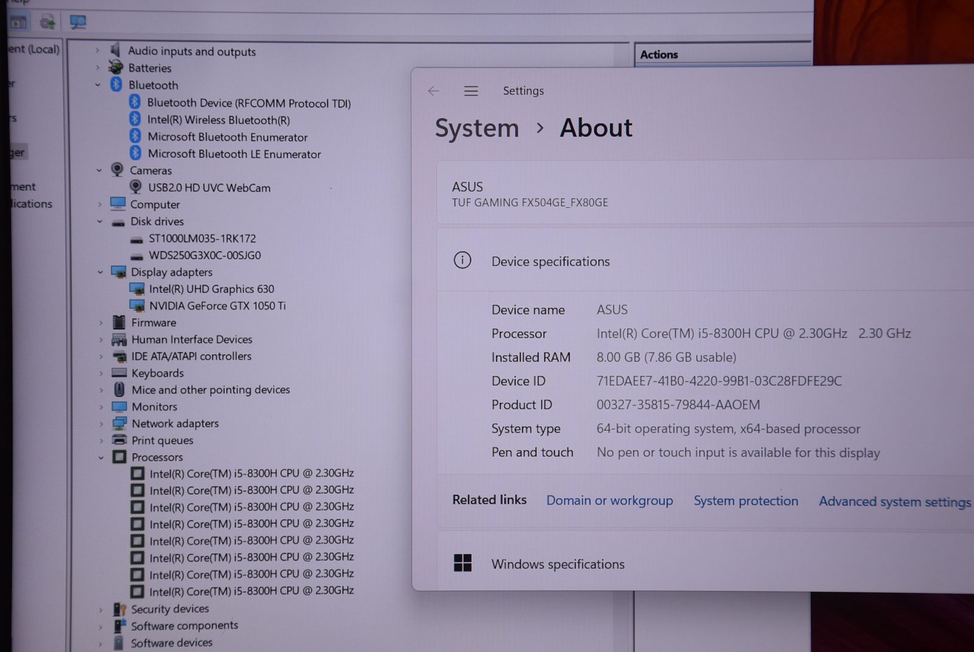The width and height of the screenshot is (974, 652).
Task: Click the Device ID value text
Action: [719, 381]
